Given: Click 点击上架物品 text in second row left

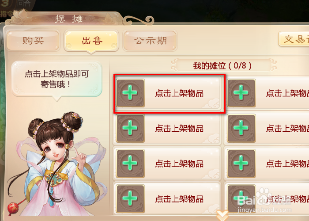Looking at the screenshot, I should 179,129.
